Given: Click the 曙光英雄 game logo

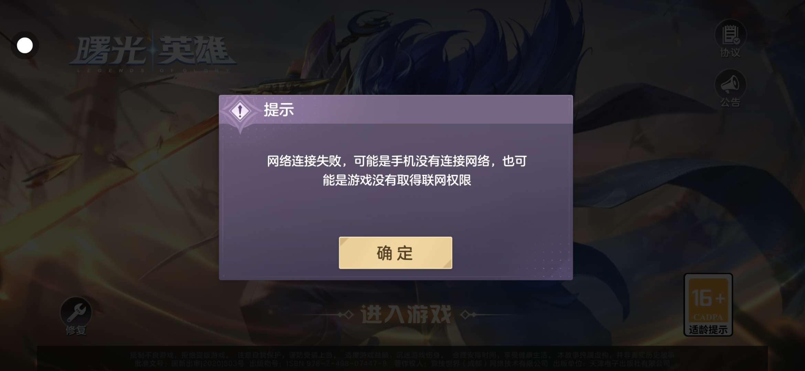Looking at the screenshot, I should 153,51.
